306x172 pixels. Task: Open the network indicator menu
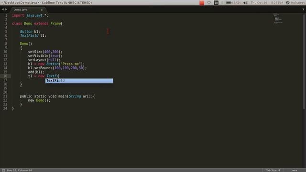point(209,3)
